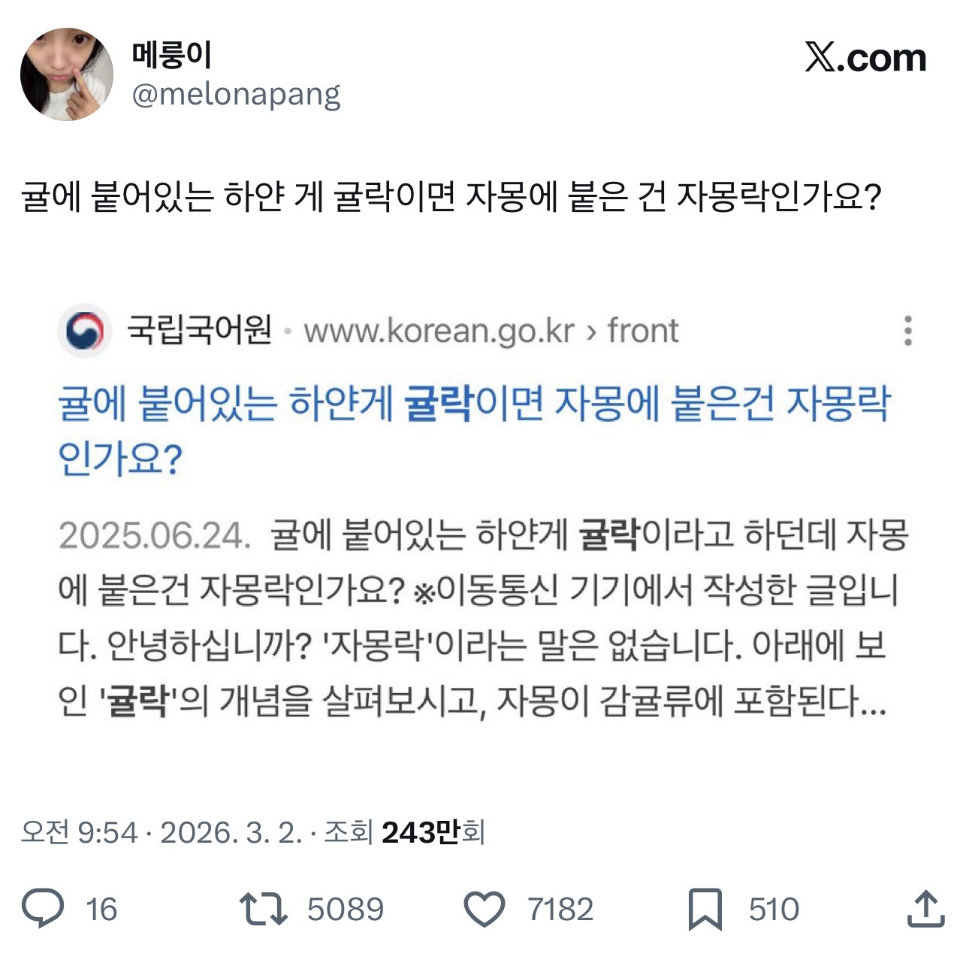Click the search result snippet text

(x=481, y=618)
